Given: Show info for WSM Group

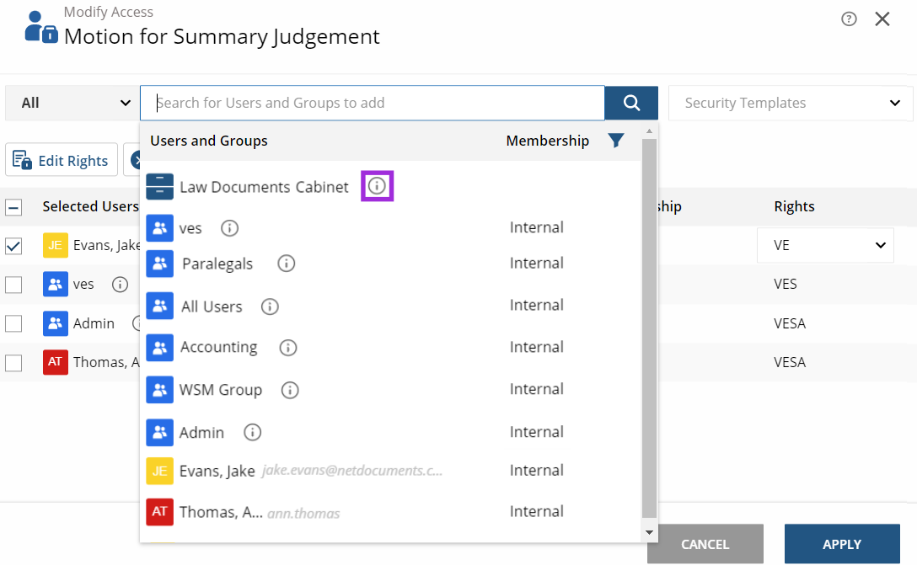Looking at the screenshot, I should click(290, 390).
